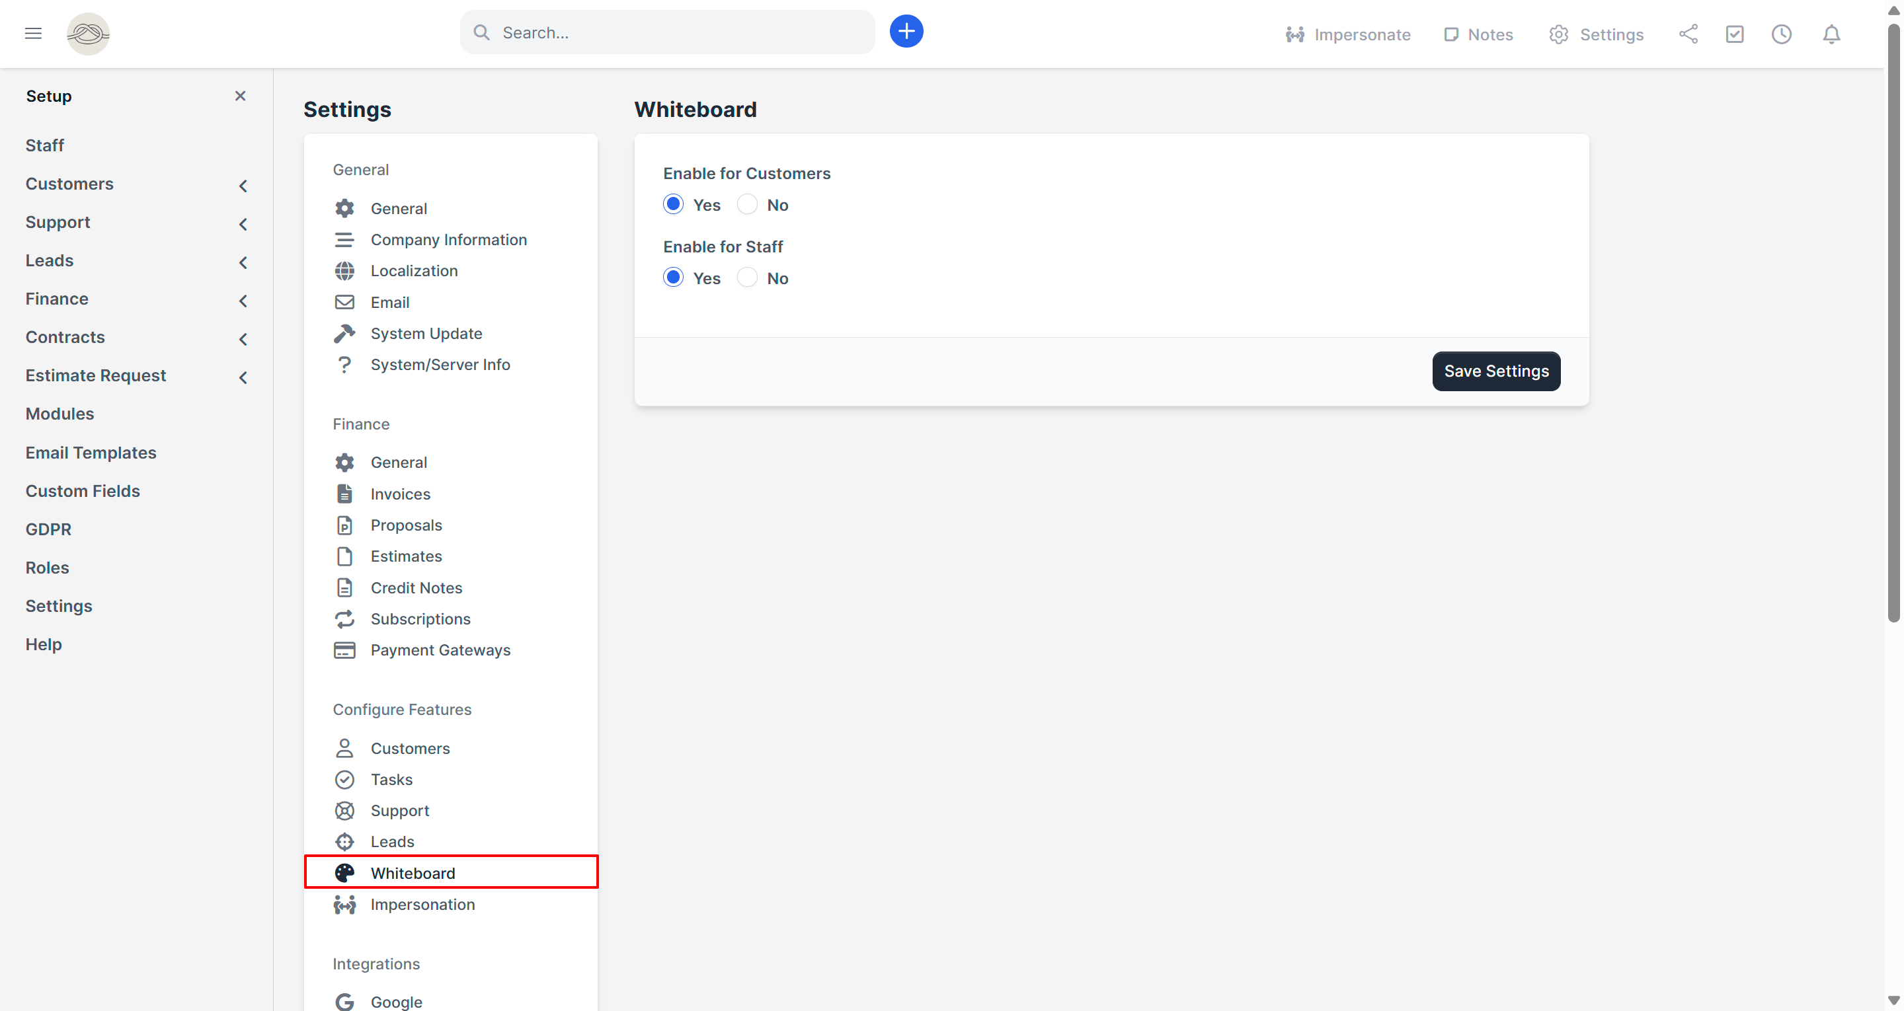Select Yes for Enable for Staff
1904x1011 pixels.
click(x=674, y=278)
